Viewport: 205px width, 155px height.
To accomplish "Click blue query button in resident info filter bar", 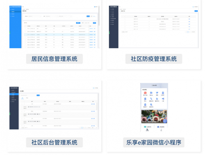I will tap(88, 16).
